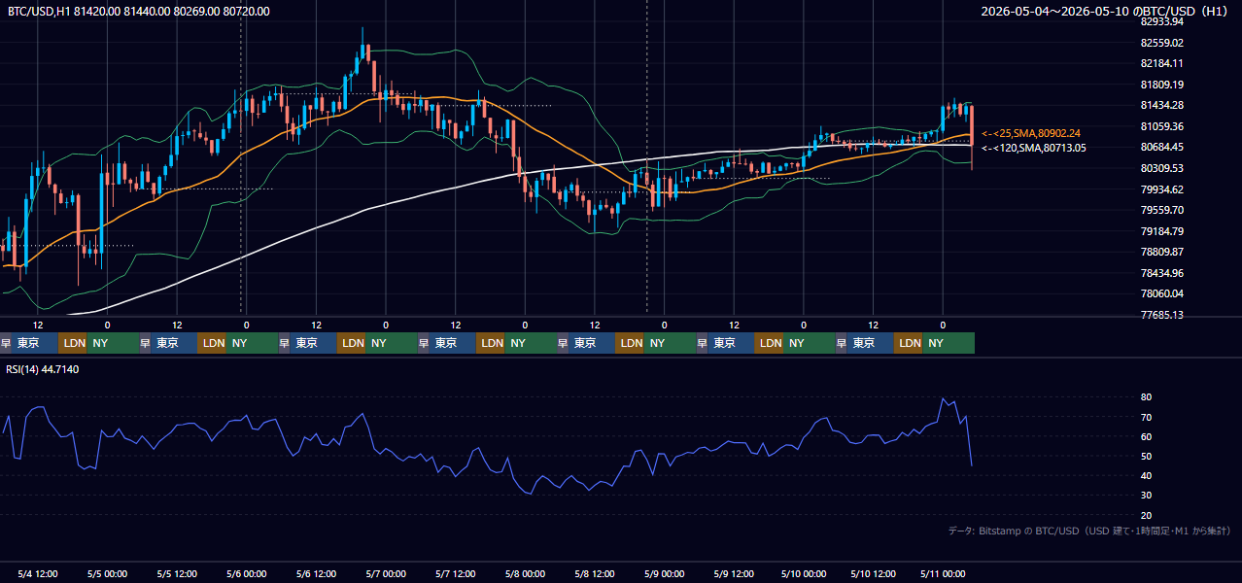The image size is (1242, 583).
Task: Click the 5/9 00:00 time label
Action: tap(665, 574)
